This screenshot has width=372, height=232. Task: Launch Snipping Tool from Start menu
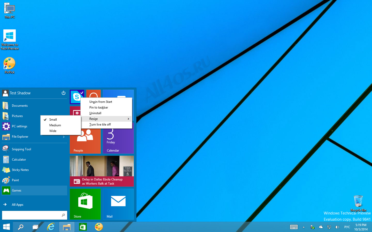(34, 149)
